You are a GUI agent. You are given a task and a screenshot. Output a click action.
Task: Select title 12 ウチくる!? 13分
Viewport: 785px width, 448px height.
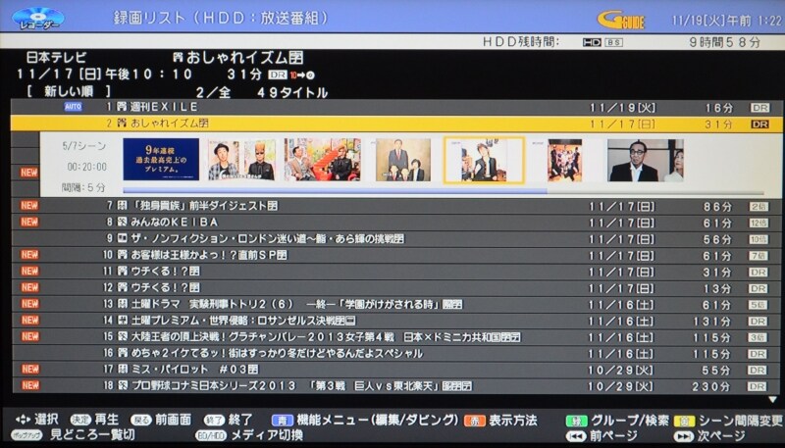pos(396,287)
